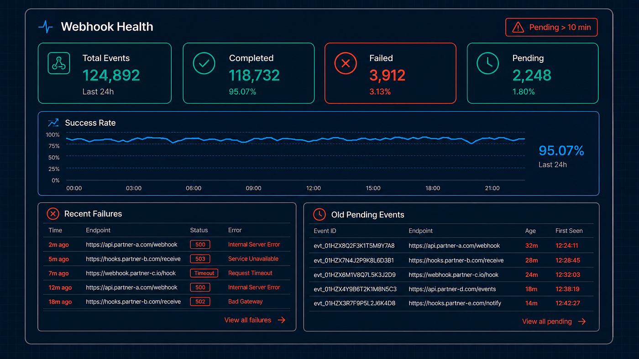Click the webhook icon on Total Events card
The height and width of the screenshot is (359, 639).
(x=58, y=63)
